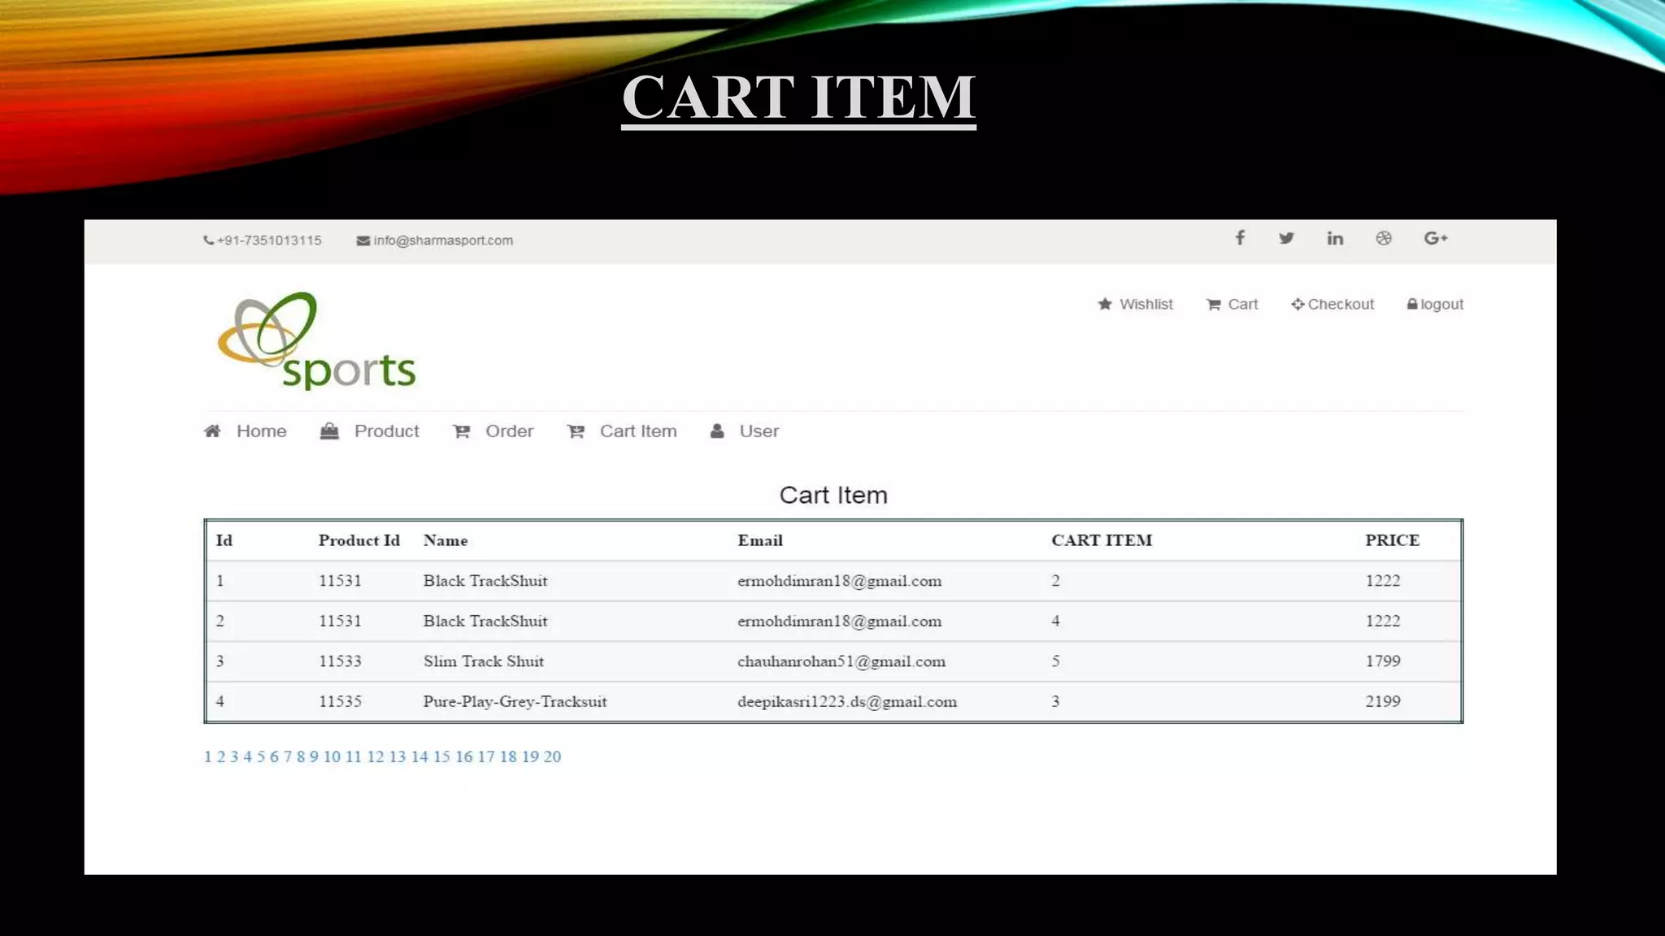Click the Order cart icon
Viewport: 1665px width, 936px height.
click(462, 431)
